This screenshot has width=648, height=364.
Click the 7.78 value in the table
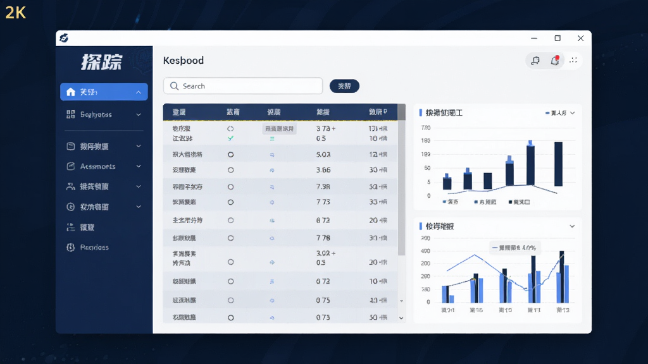(x=323, y=238)
